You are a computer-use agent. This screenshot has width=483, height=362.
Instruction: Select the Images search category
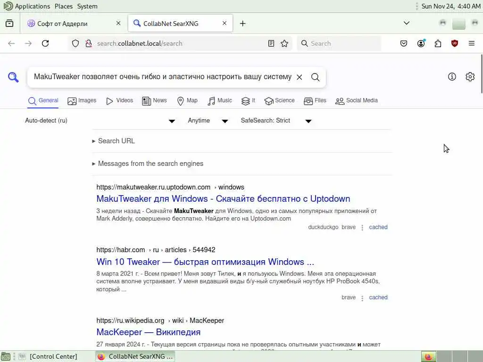tap(82, 101)
